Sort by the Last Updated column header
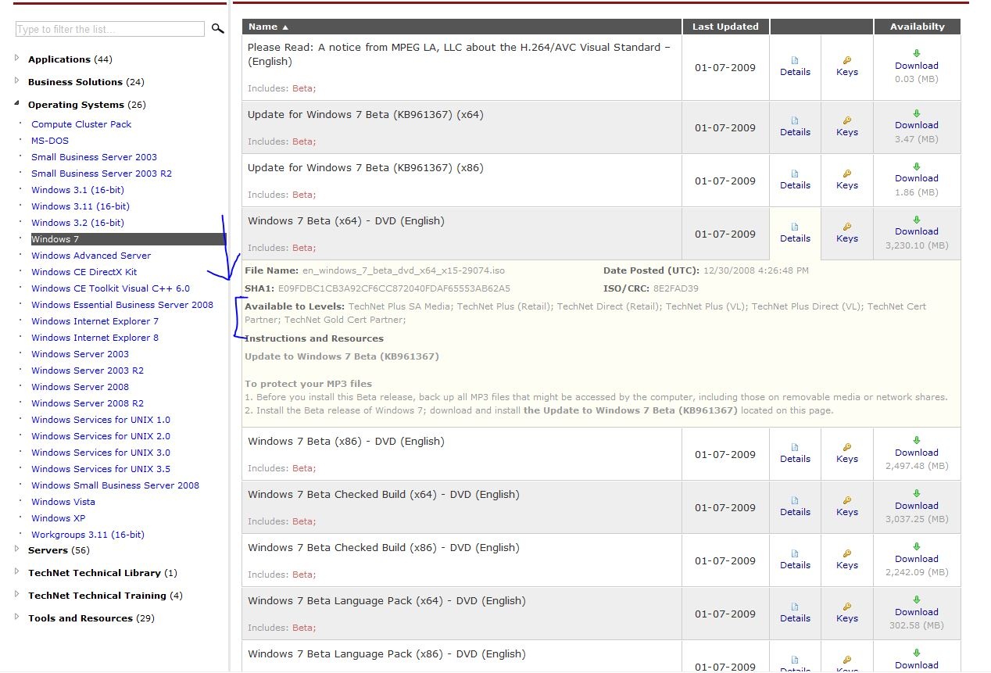Screen dimensions: 991x673 click(x=725, y=27)
